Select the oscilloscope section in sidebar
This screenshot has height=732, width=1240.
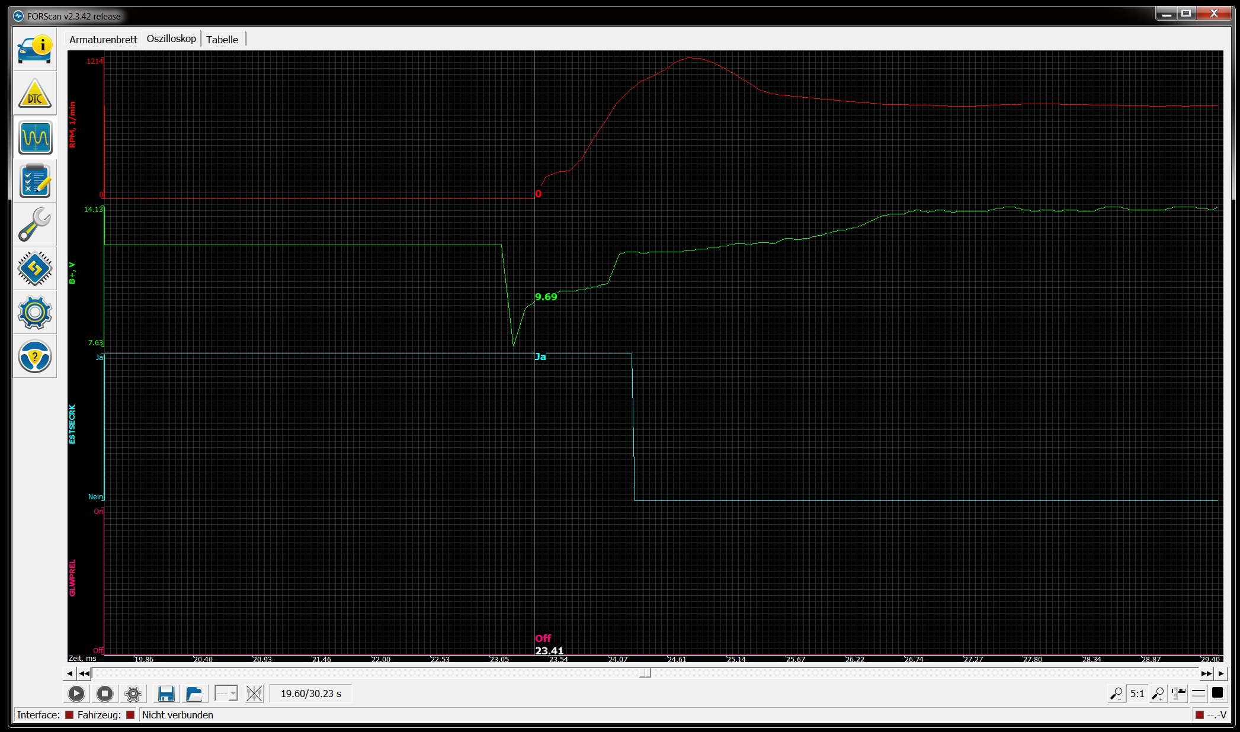(x=35, y=137)
